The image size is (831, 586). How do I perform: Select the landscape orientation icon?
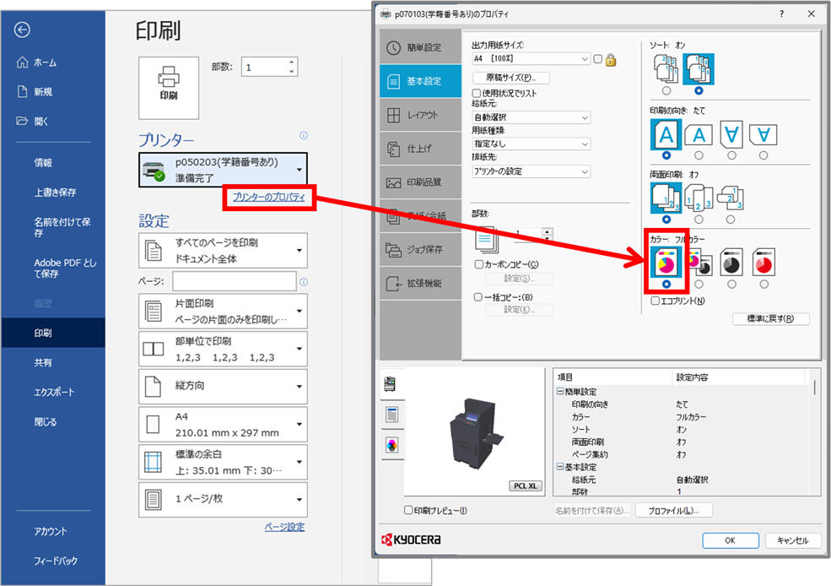pos(699,134)
